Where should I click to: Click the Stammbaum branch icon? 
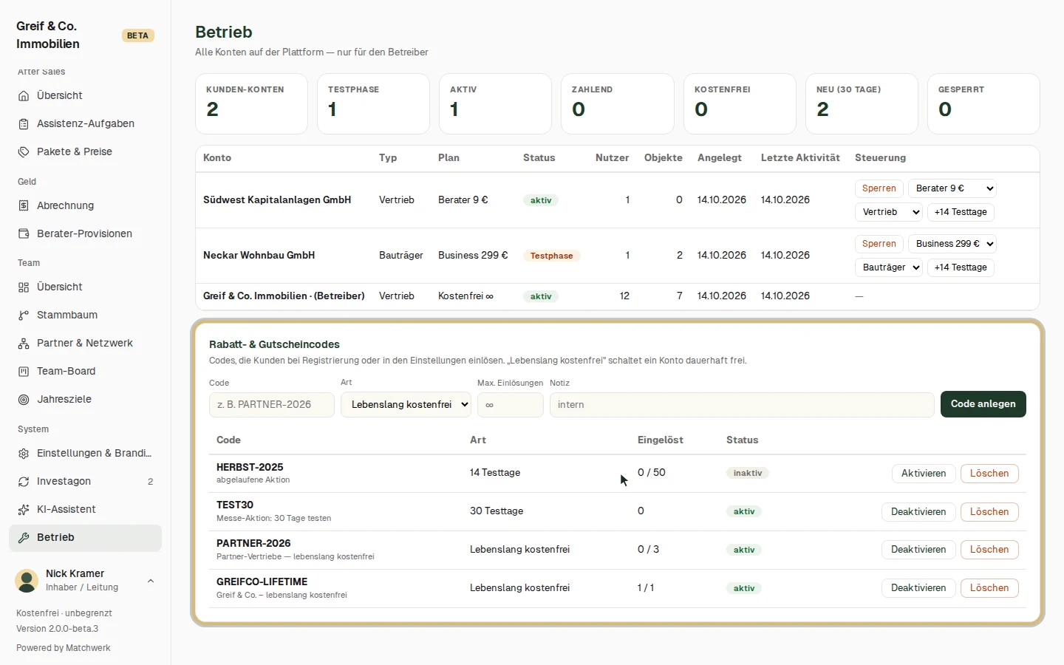[24, 316]
